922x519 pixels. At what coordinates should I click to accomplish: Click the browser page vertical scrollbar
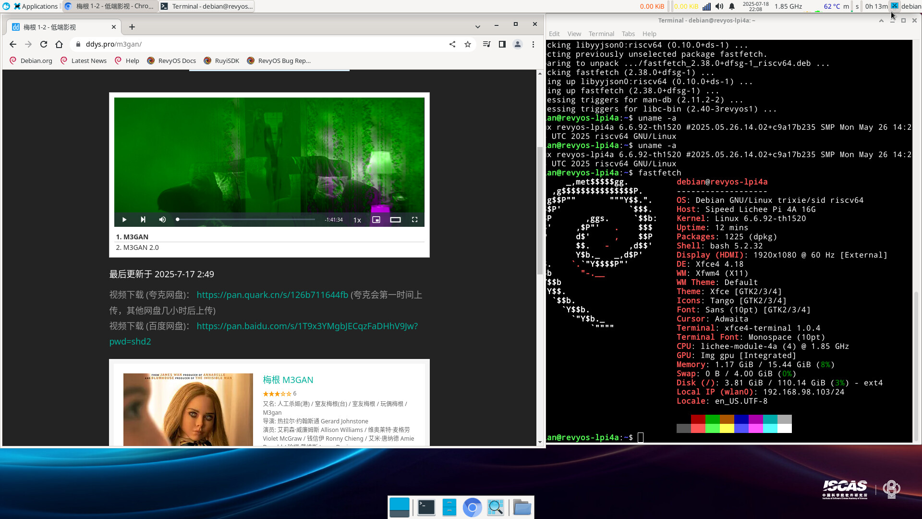pyautogui.click(x=540, y=211)
